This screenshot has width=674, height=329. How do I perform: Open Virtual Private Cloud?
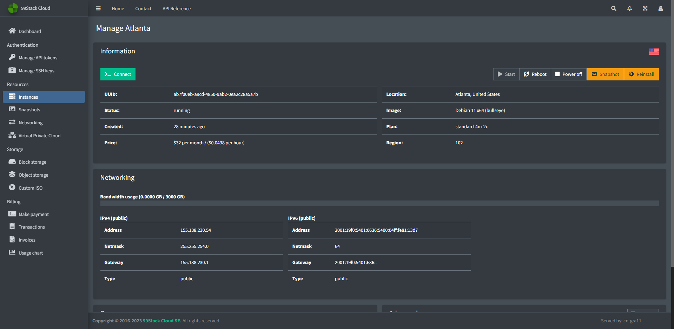coord(44,136)
